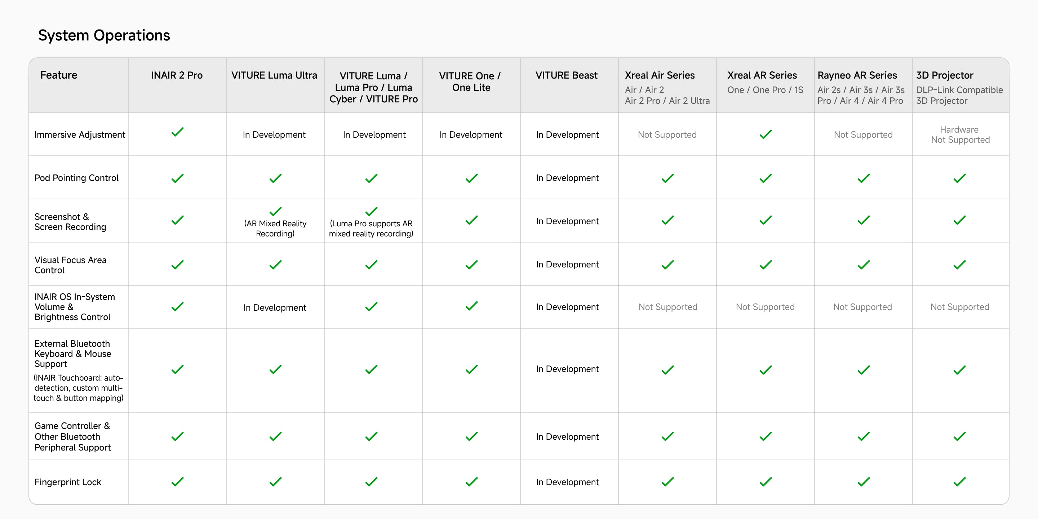Click the Pod Pointing Control checkmark for 3D Projector

[959, 178]
